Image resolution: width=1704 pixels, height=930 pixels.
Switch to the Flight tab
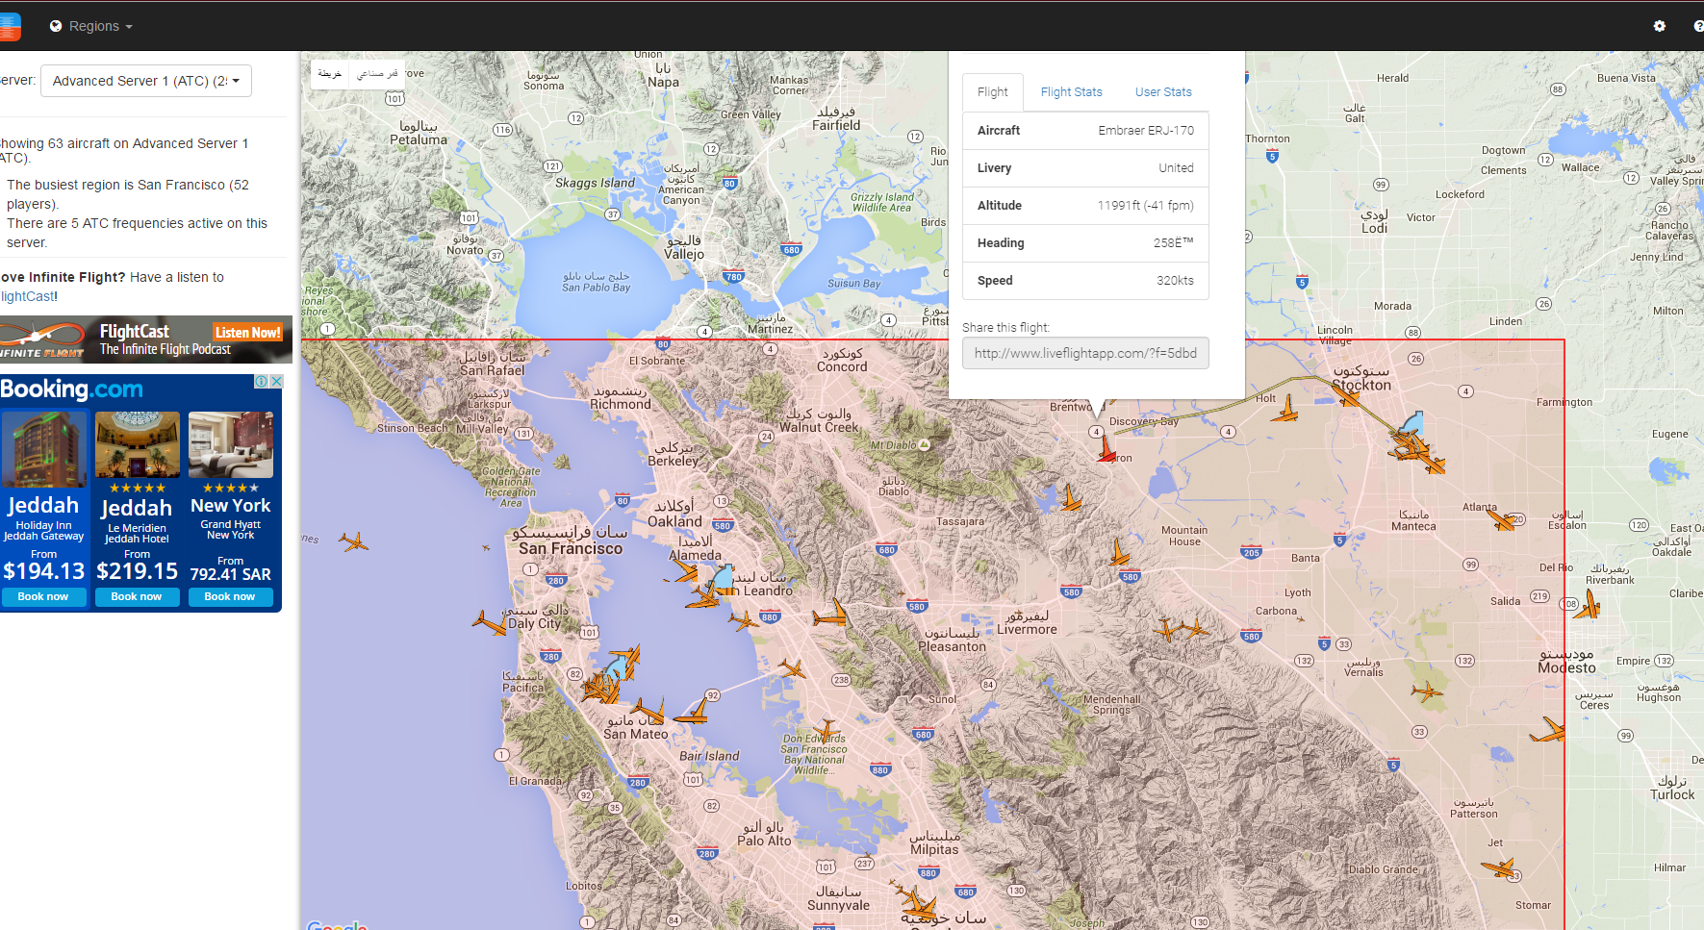coord(993,92)
